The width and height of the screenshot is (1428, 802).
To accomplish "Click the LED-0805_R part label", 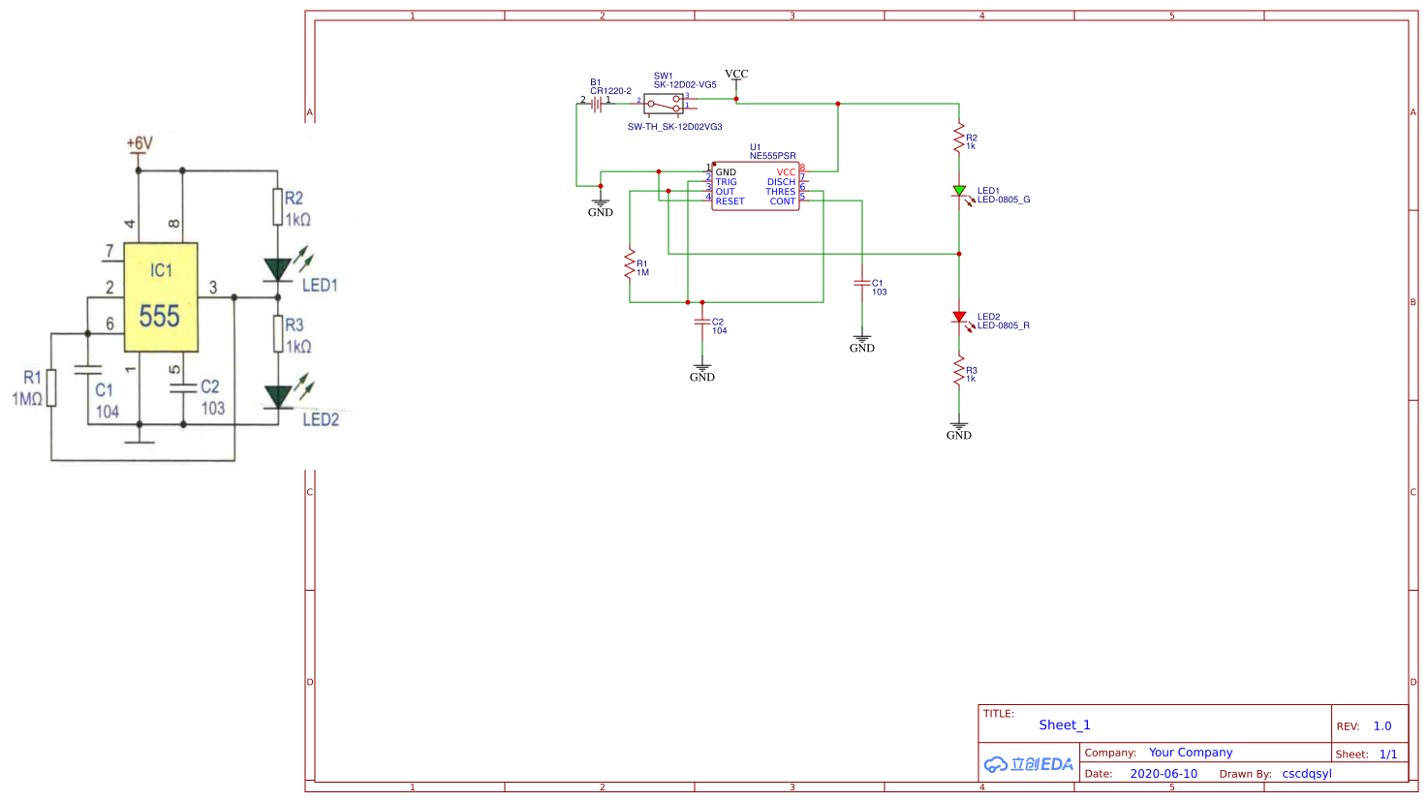I will tap(1004, 325).
